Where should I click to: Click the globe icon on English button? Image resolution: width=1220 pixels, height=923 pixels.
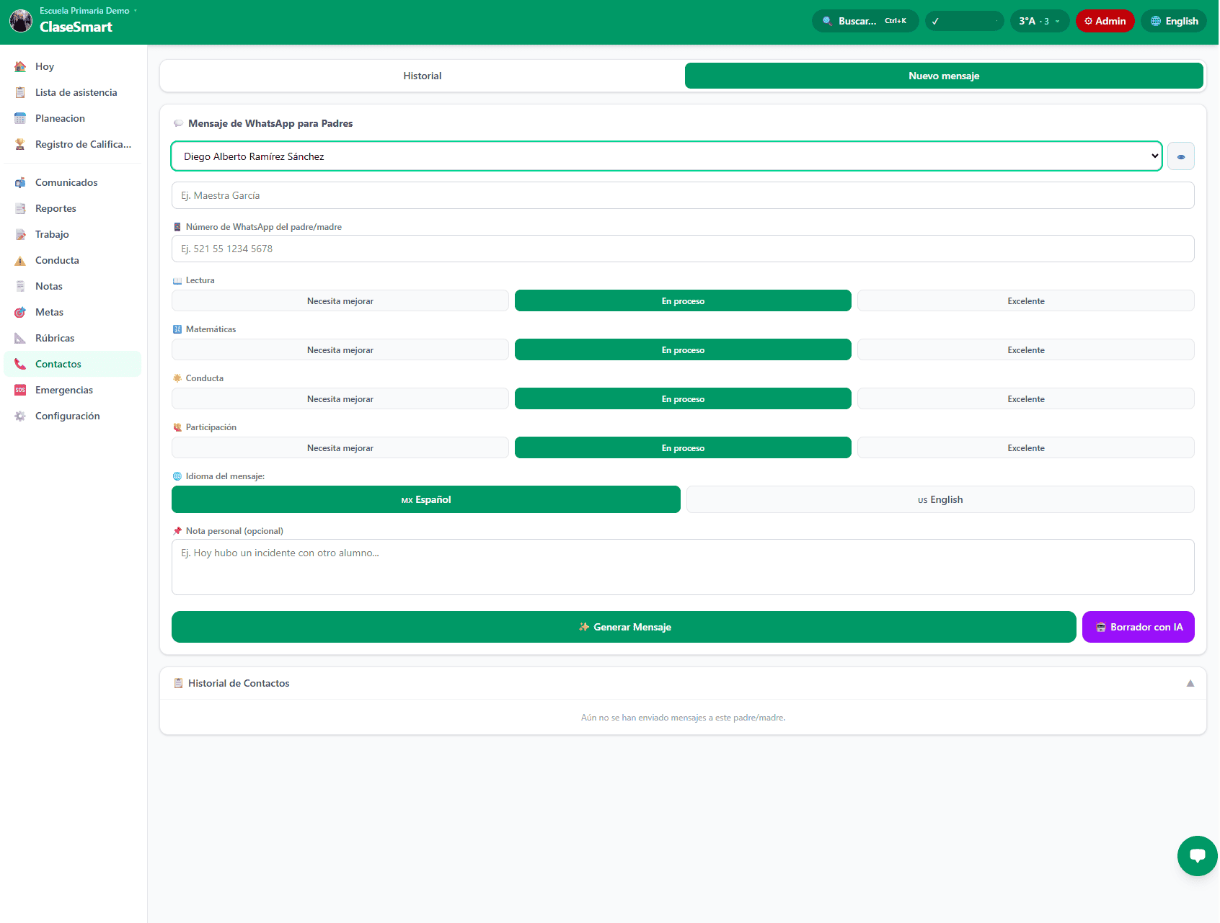click(x=1156, y=21)
